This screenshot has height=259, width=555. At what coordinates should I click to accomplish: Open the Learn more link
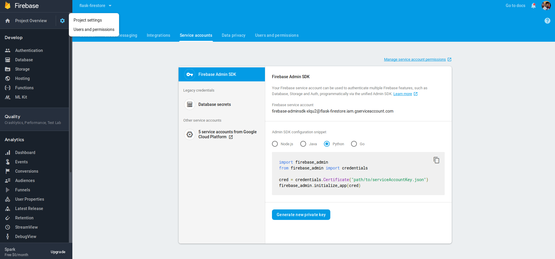click(x=405, y=94)
